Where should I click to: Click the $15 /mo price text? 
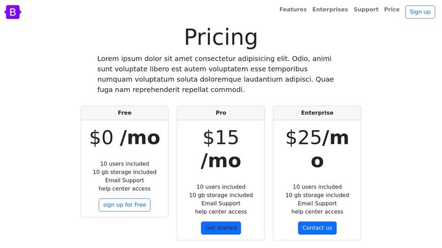pos(221,149)
